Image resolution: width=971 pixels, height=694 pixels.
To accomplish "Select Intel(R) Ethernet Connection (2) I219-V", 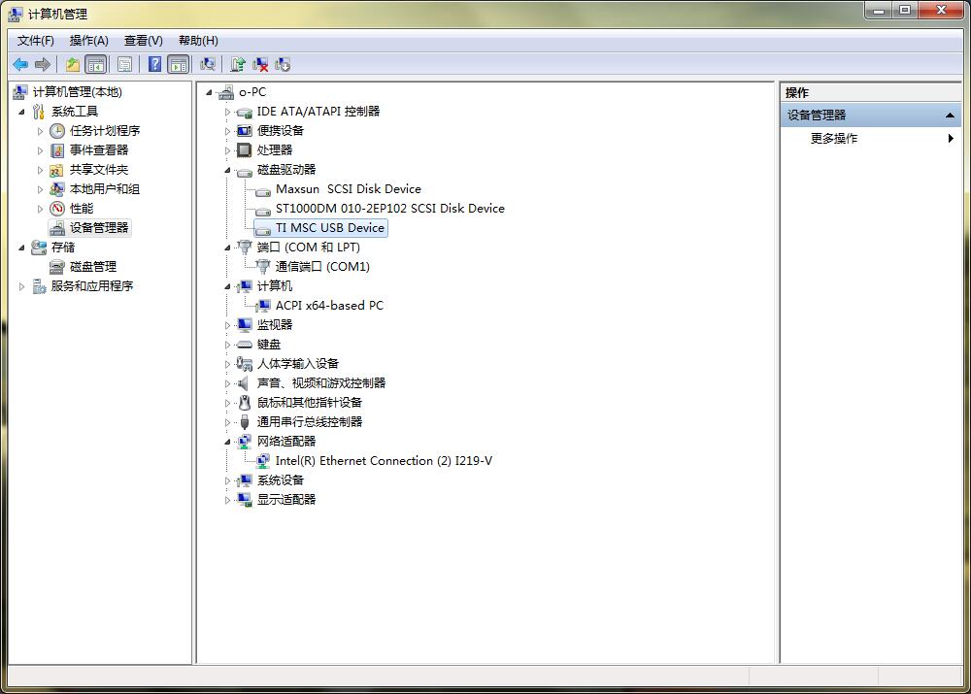I will click(384, 461).
